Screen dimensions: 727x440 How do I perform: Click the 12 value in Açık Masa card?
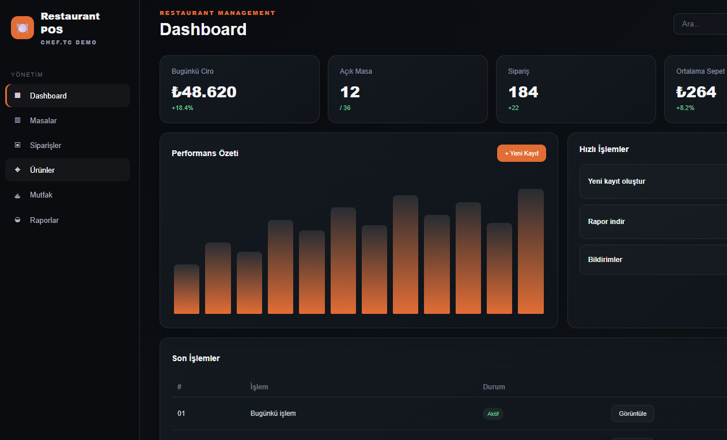[x=350, y=92]
